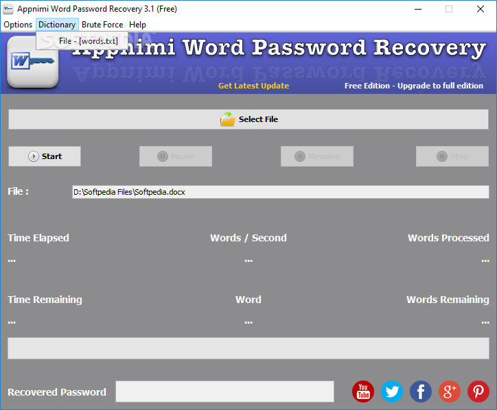This screenshot has height=410, width=497.
Task: Close the application window
Action: coord(481,9)
